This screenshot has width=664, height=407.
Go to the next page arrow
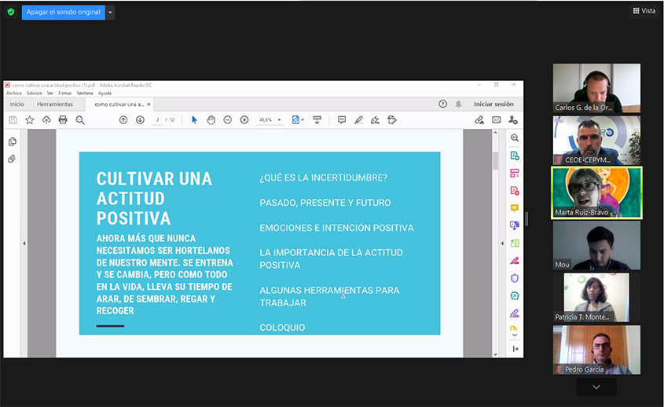[x=140, y=120]
